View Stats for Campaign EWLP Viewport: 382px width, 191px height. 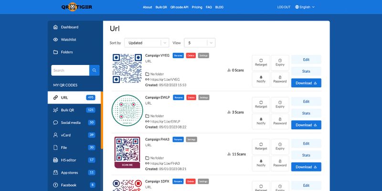pos(306,113)
